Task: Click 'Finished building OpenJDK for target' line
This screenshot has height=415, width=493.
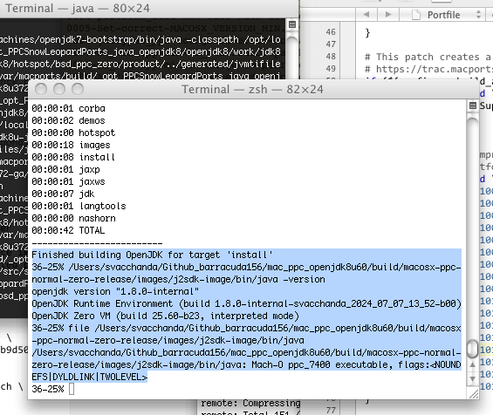Action: 152,255
